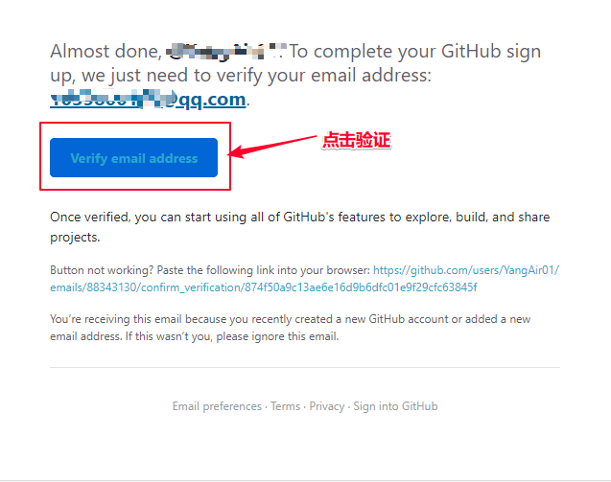Click the "Almost done" heading text

[x=104, y=52]
